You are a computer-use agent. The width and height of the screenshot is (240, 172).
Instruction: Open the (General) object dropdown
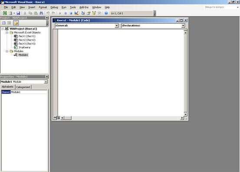(x=116, y=26)
